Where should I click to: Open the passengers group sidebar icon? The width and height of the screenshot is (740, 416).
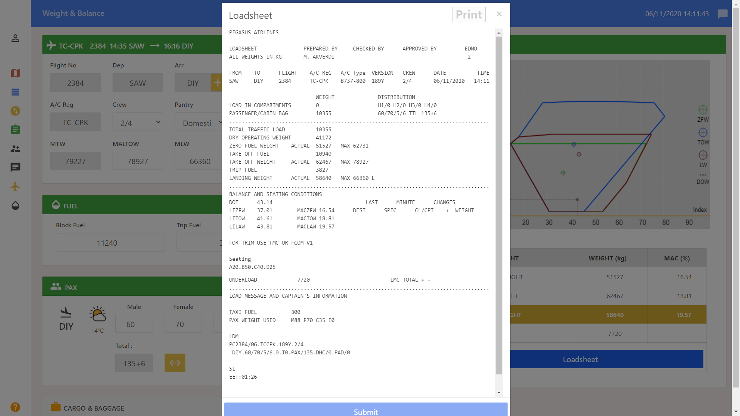click(15, 149)
